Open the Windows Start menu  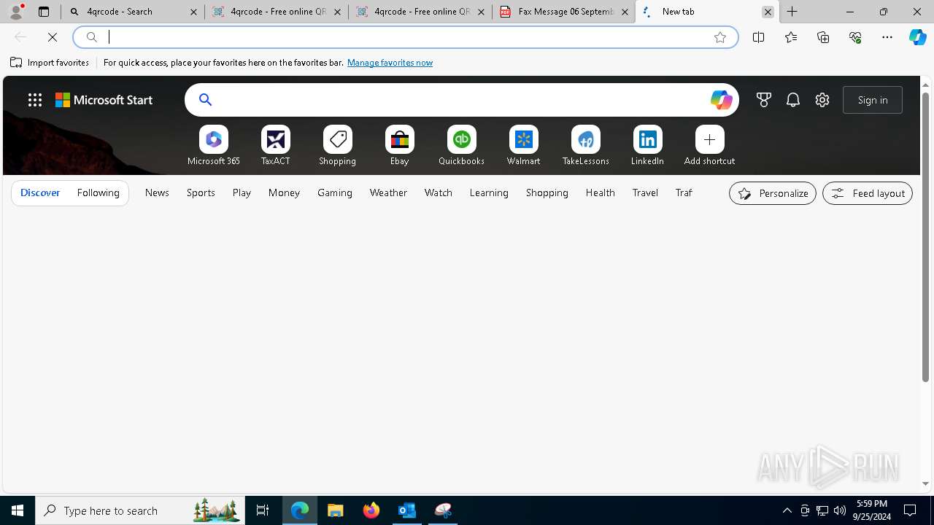[18, 510]
